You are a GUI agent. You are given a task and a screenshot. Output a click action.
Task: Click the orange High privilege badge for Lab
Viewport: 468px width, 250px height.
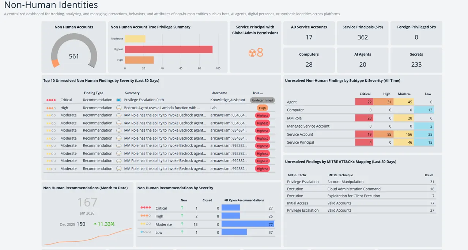[x=262, y=108]
